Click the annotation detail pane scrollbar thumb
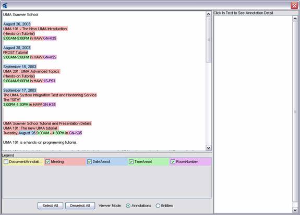The width and height of the screenshot is (300, 215). coord(295,111)
